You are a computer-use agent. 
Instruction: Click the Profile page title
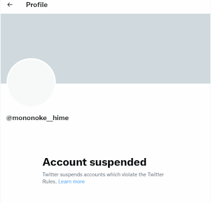pyautogui.click(x=37, y=5)
